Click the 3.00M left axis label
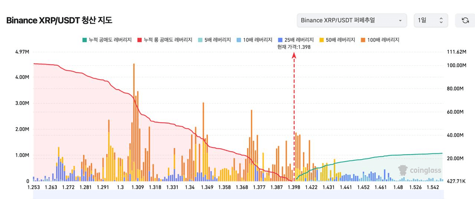 click(x=22, y=103)
